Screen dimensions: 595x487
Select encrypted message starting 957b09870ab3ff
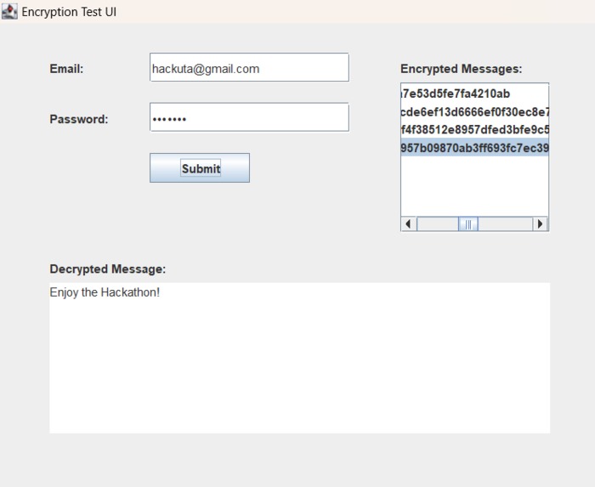coord(474,148)
